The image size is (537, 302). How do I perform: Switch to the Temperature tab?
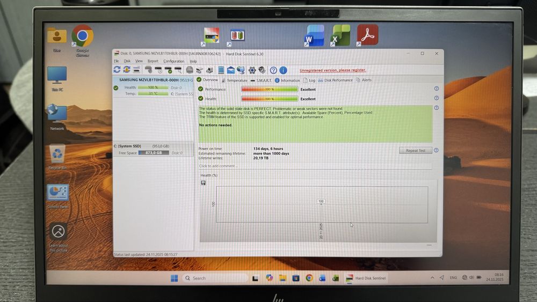(x=234, y=80)
